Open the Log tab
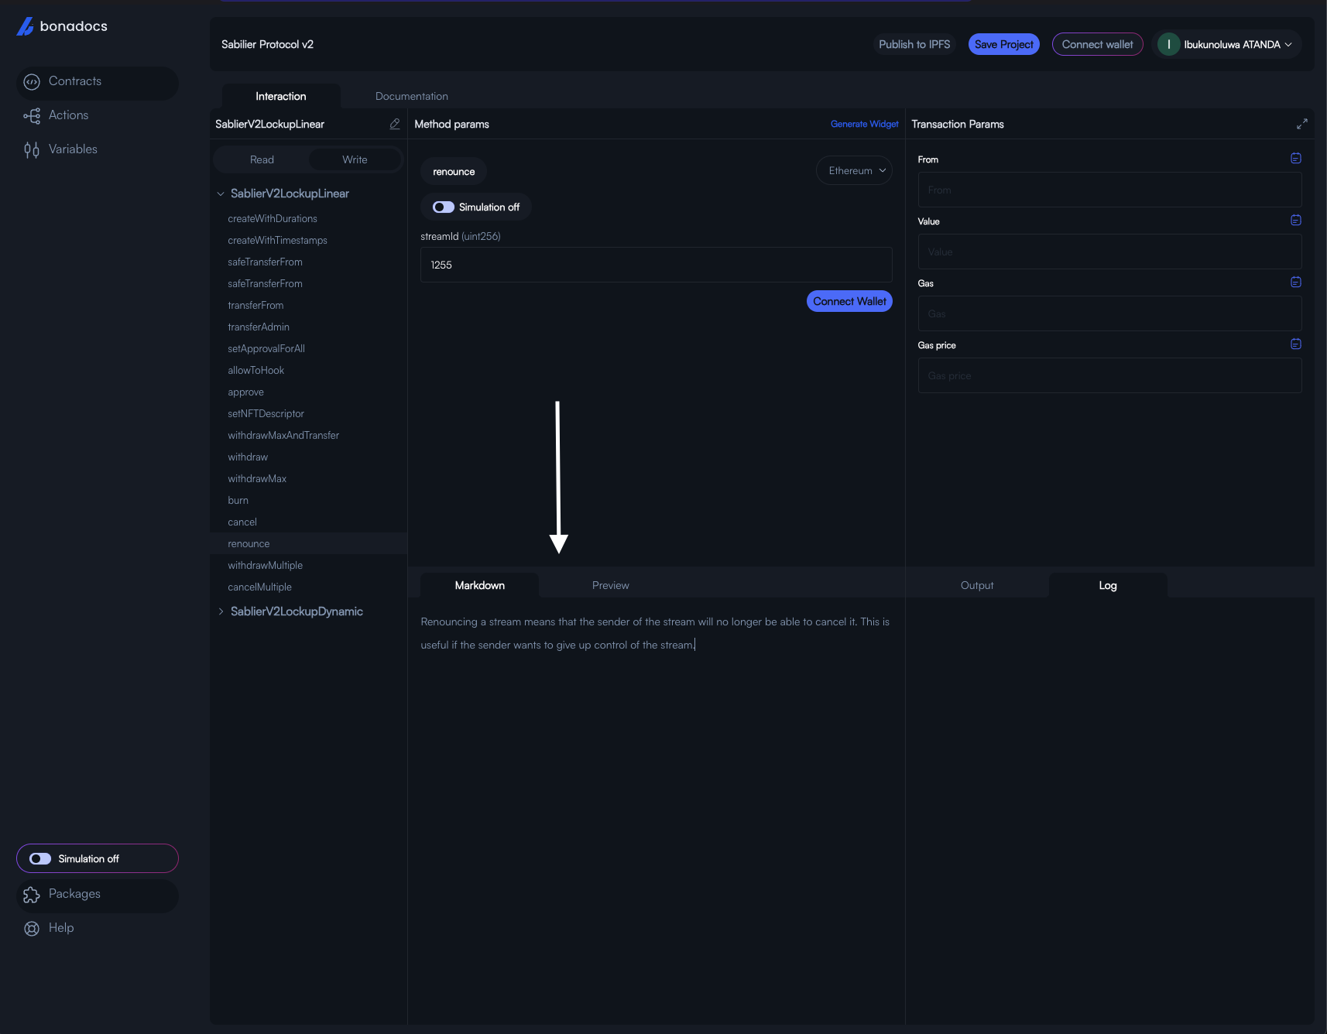 (x=1108, y=585)
